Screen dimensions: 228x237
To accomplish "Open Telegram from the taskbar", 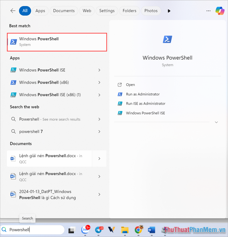I will [x=99, y=230].
